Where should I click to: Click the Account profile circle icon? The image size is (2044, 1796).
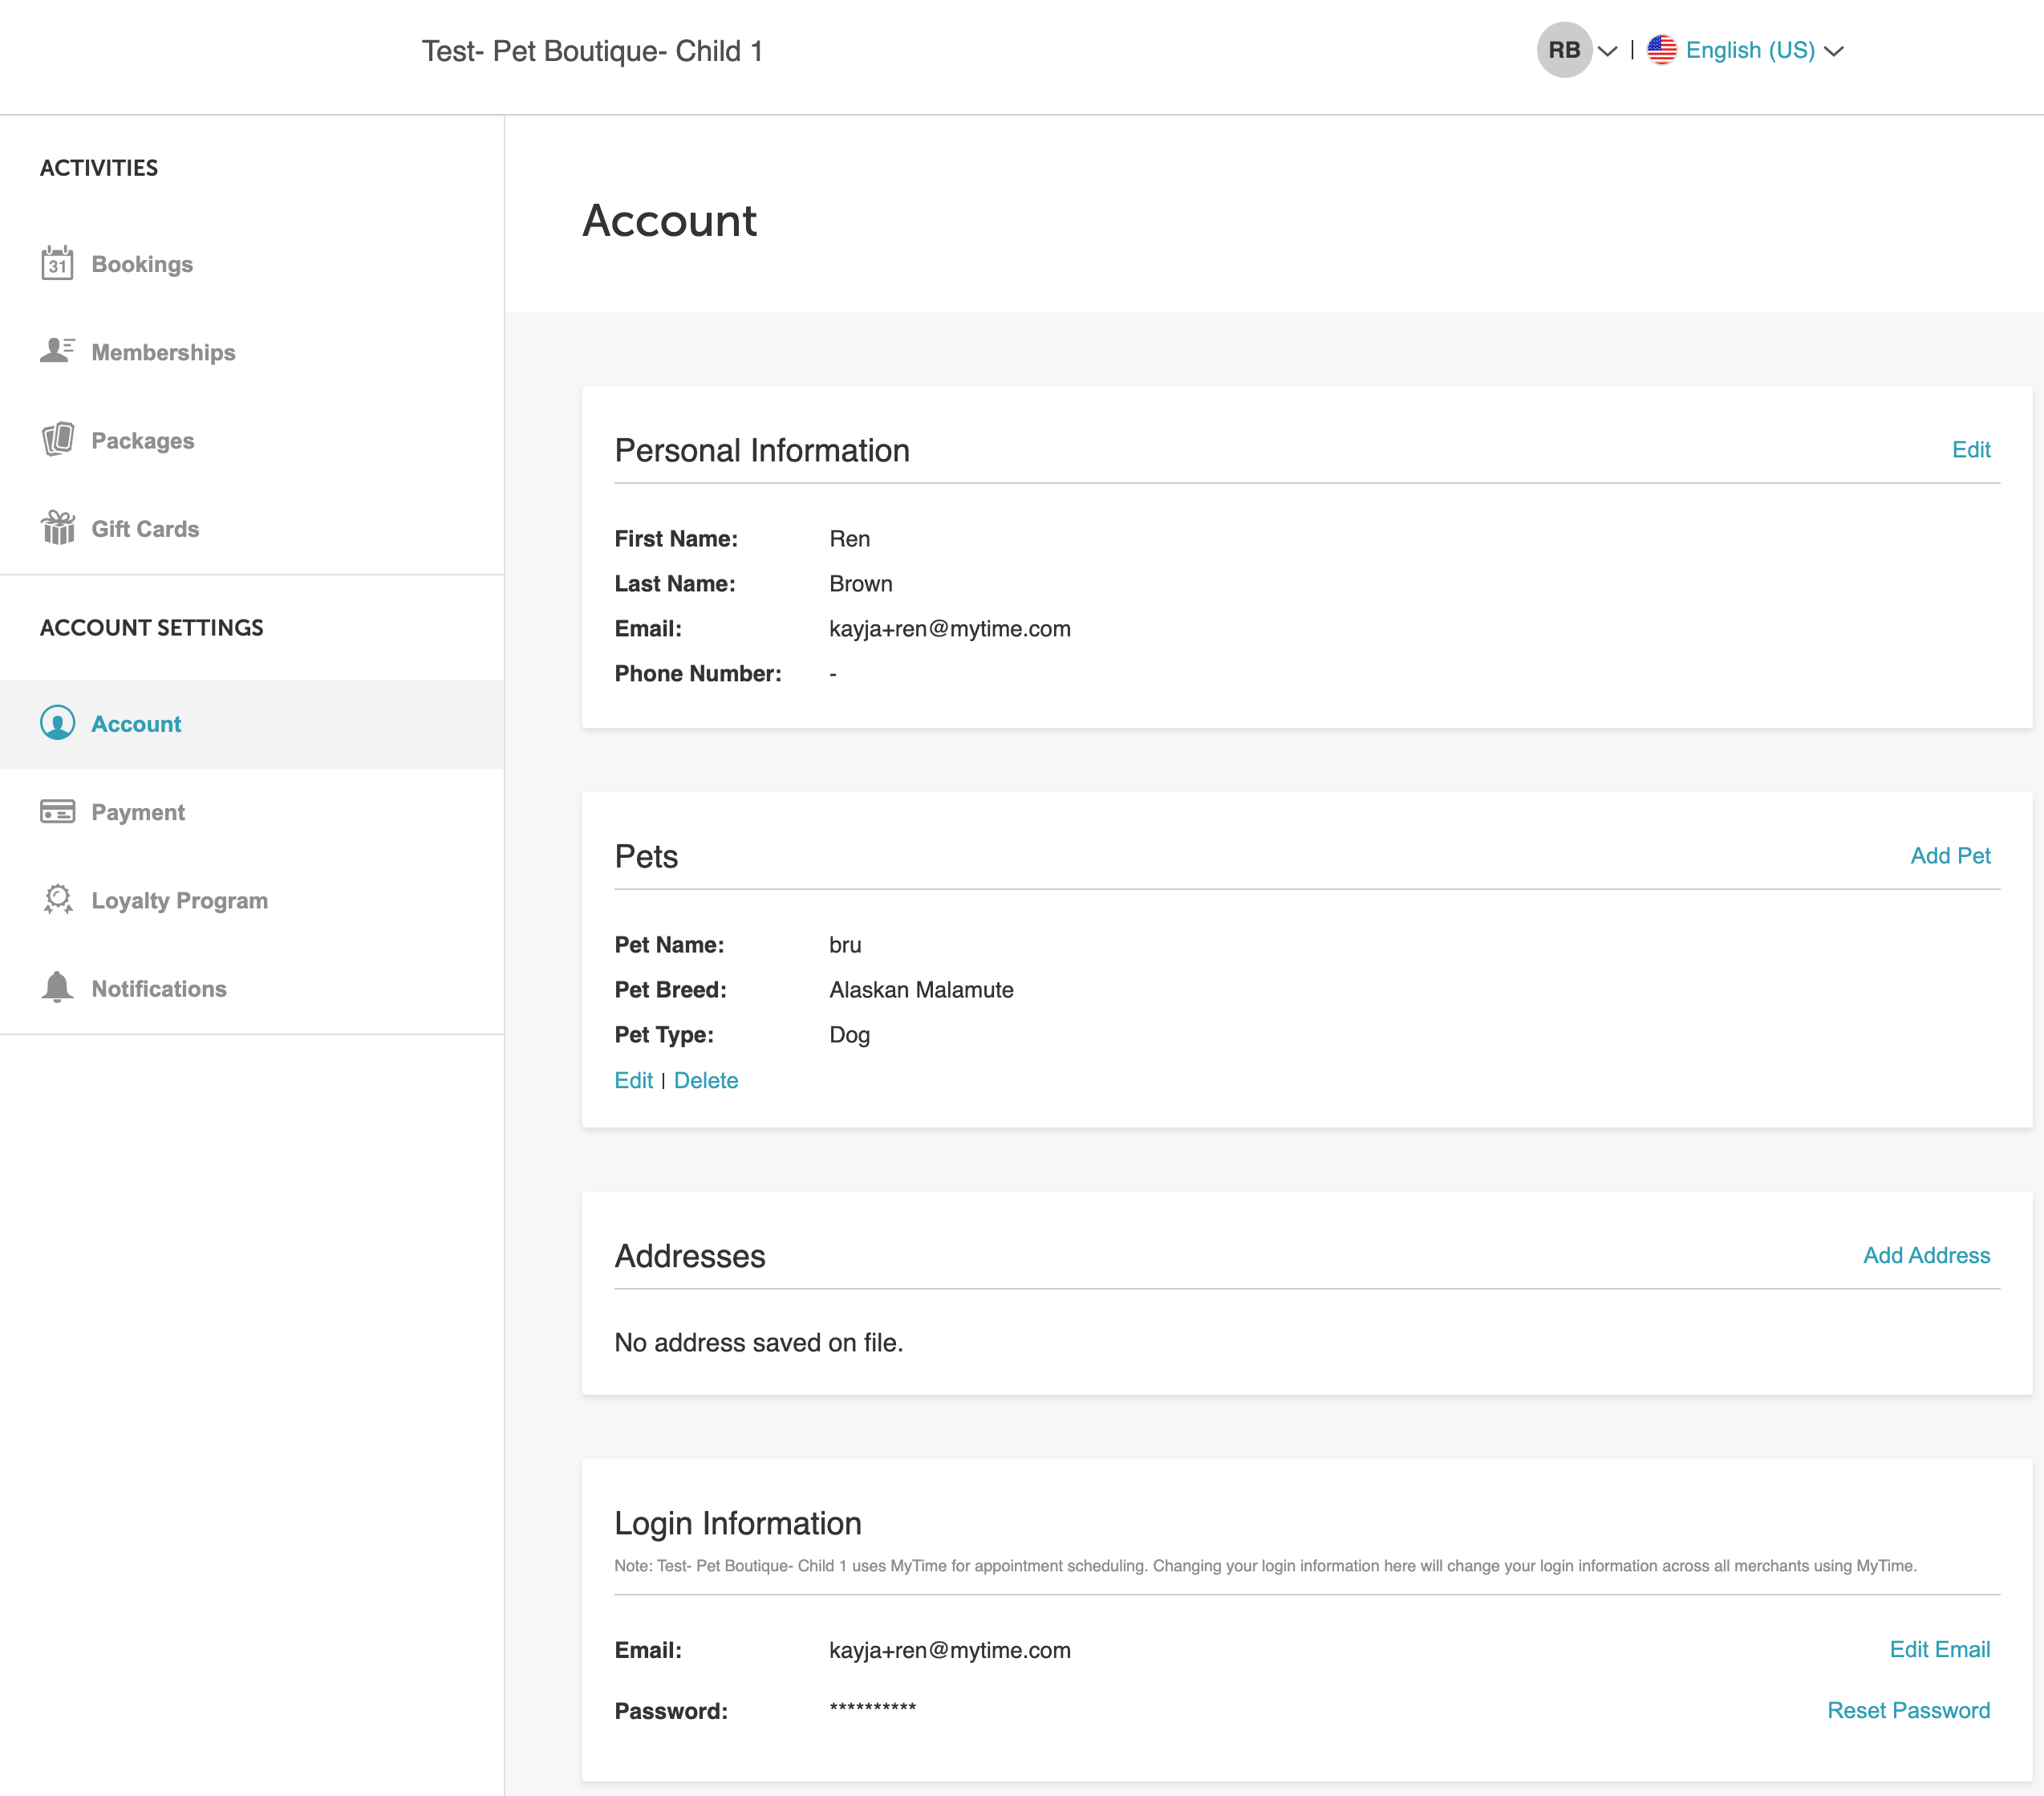57,722
